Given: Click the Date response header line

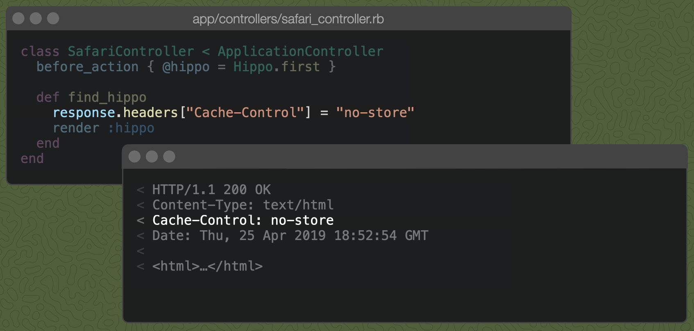Looking at the screenshot, I should point(290,236).
